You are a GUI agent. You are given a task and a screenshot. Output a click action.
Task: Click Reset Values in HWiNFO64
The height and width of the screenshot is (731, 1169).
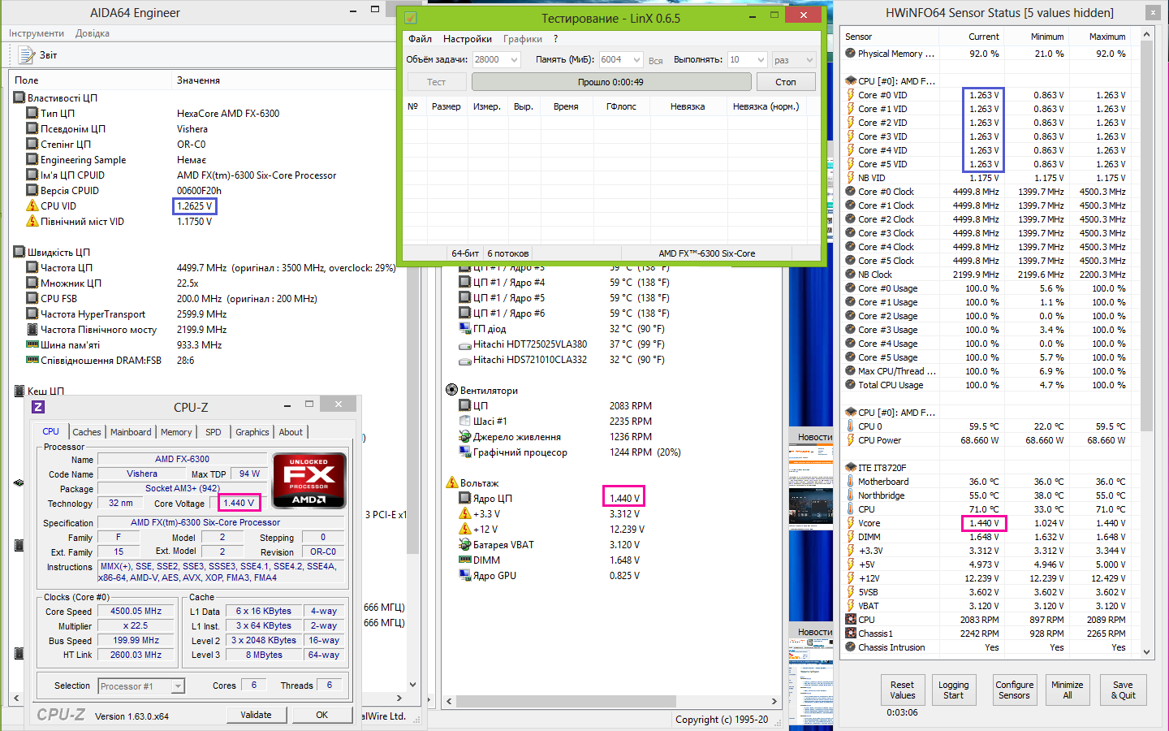tap(902, 690)
